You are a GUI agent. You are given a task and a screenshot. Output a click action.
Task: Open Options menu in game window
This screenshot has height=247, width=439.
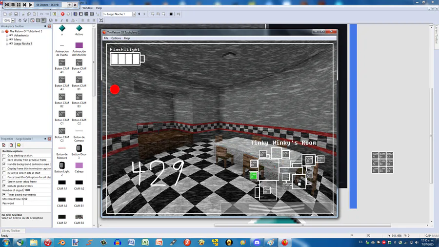click(x=116, y=38)
